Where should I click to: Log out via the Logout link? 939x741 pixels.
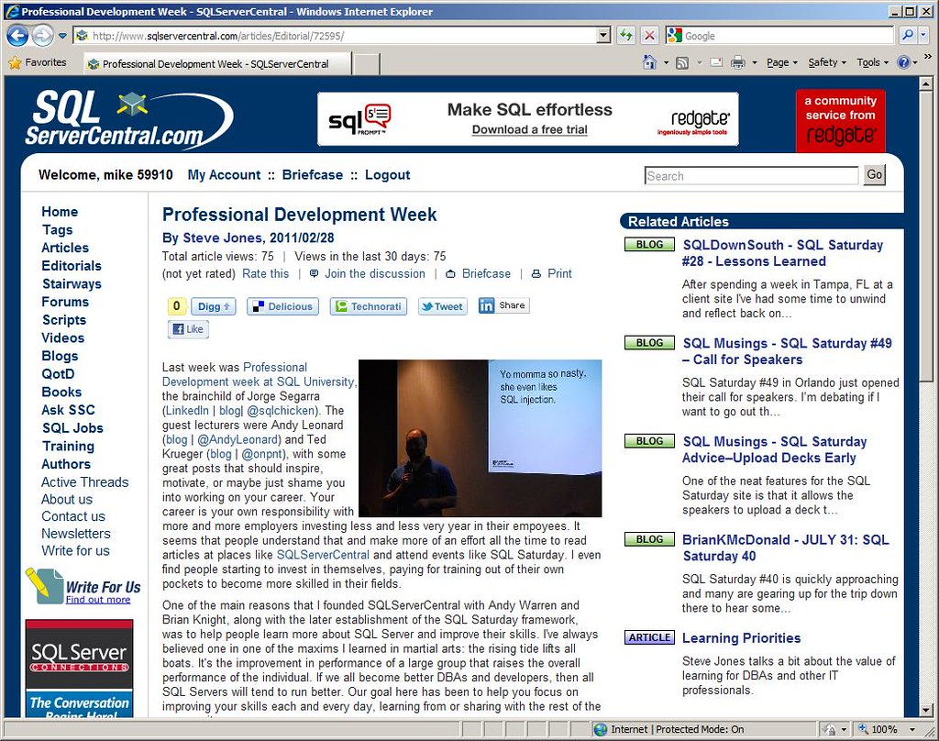click(388, 175)
